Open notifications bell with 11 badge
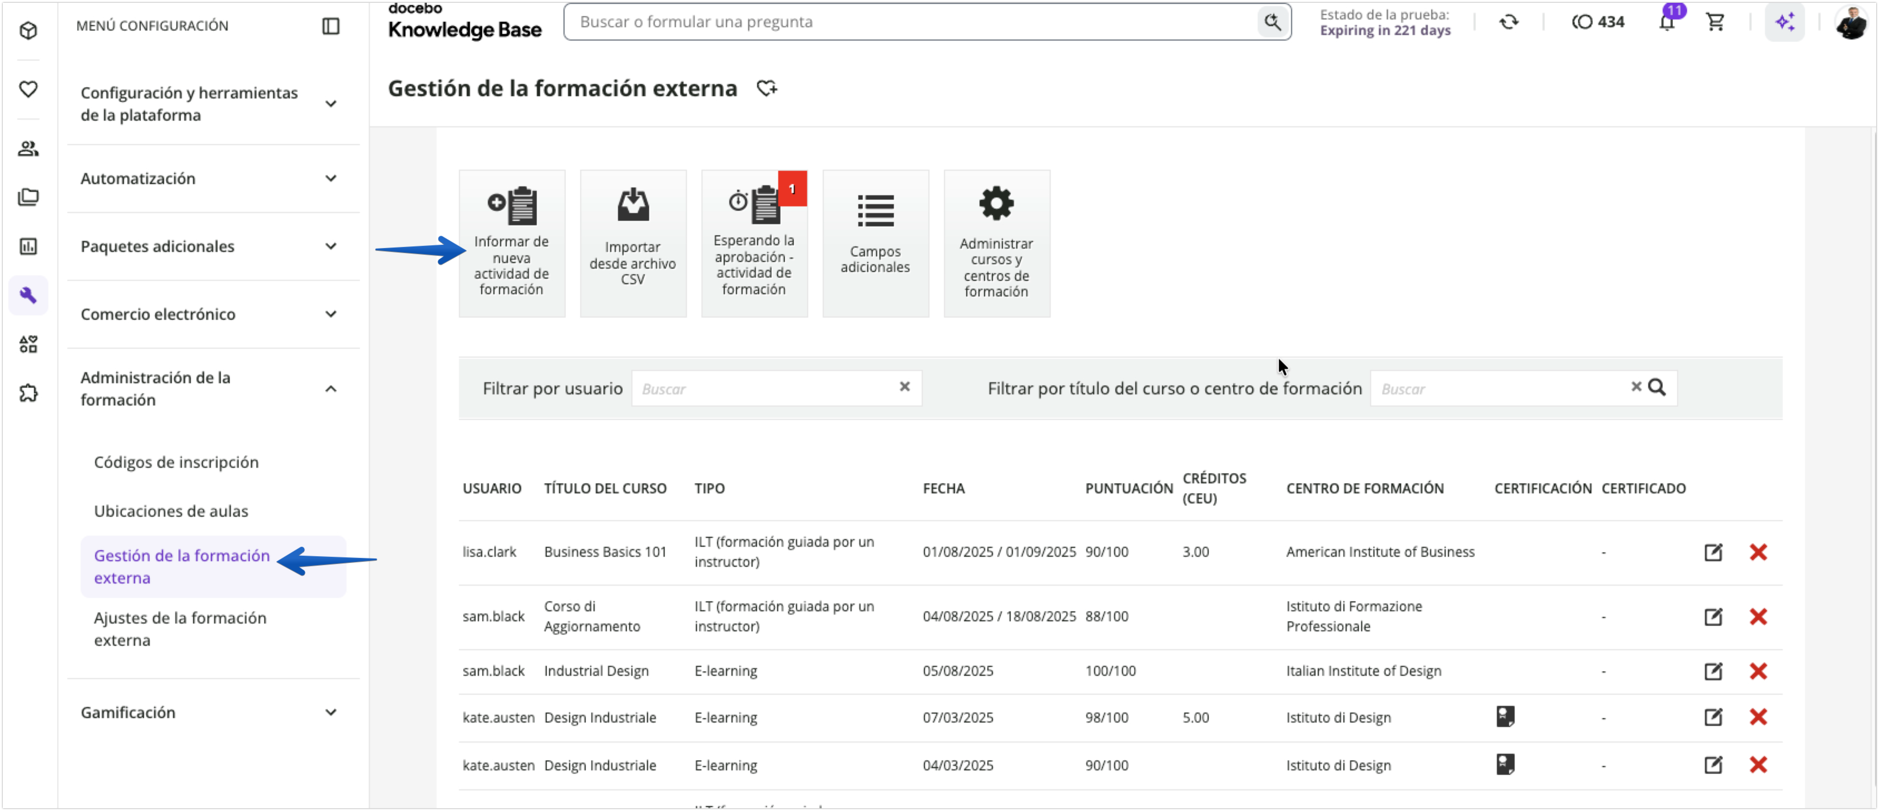The image size is (1879, 811). click(1667, 22)
